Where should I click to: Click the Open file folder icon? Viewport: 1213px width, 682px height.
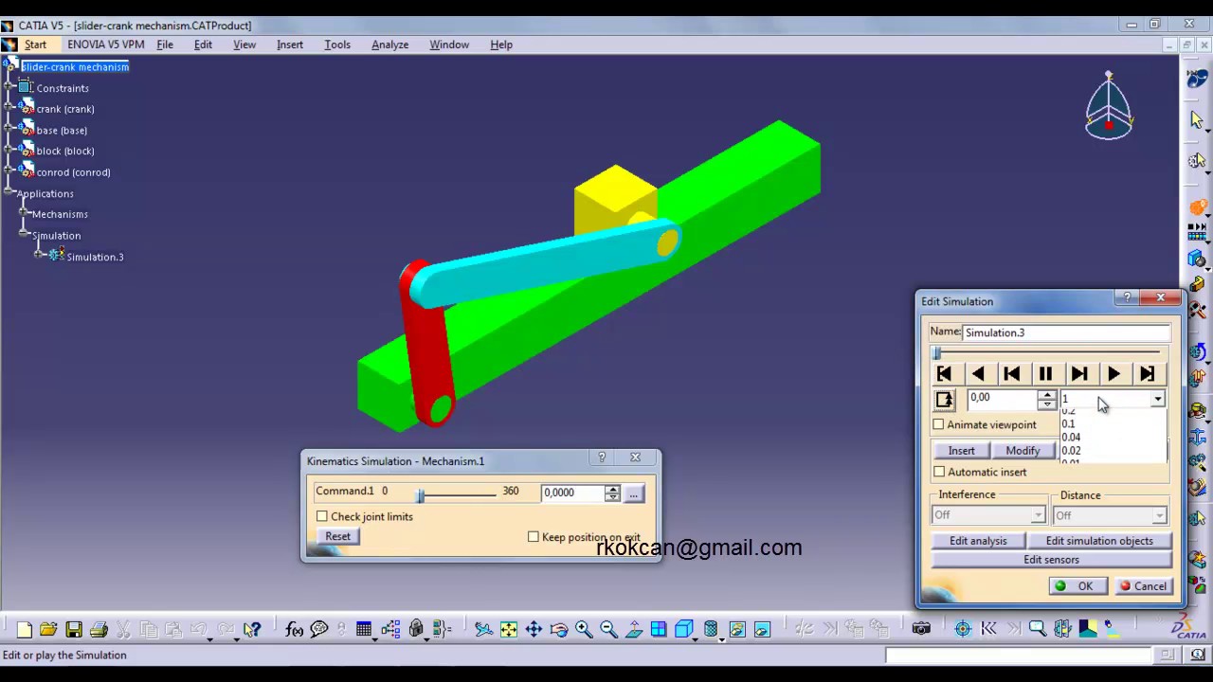click(x=48, y=629)
